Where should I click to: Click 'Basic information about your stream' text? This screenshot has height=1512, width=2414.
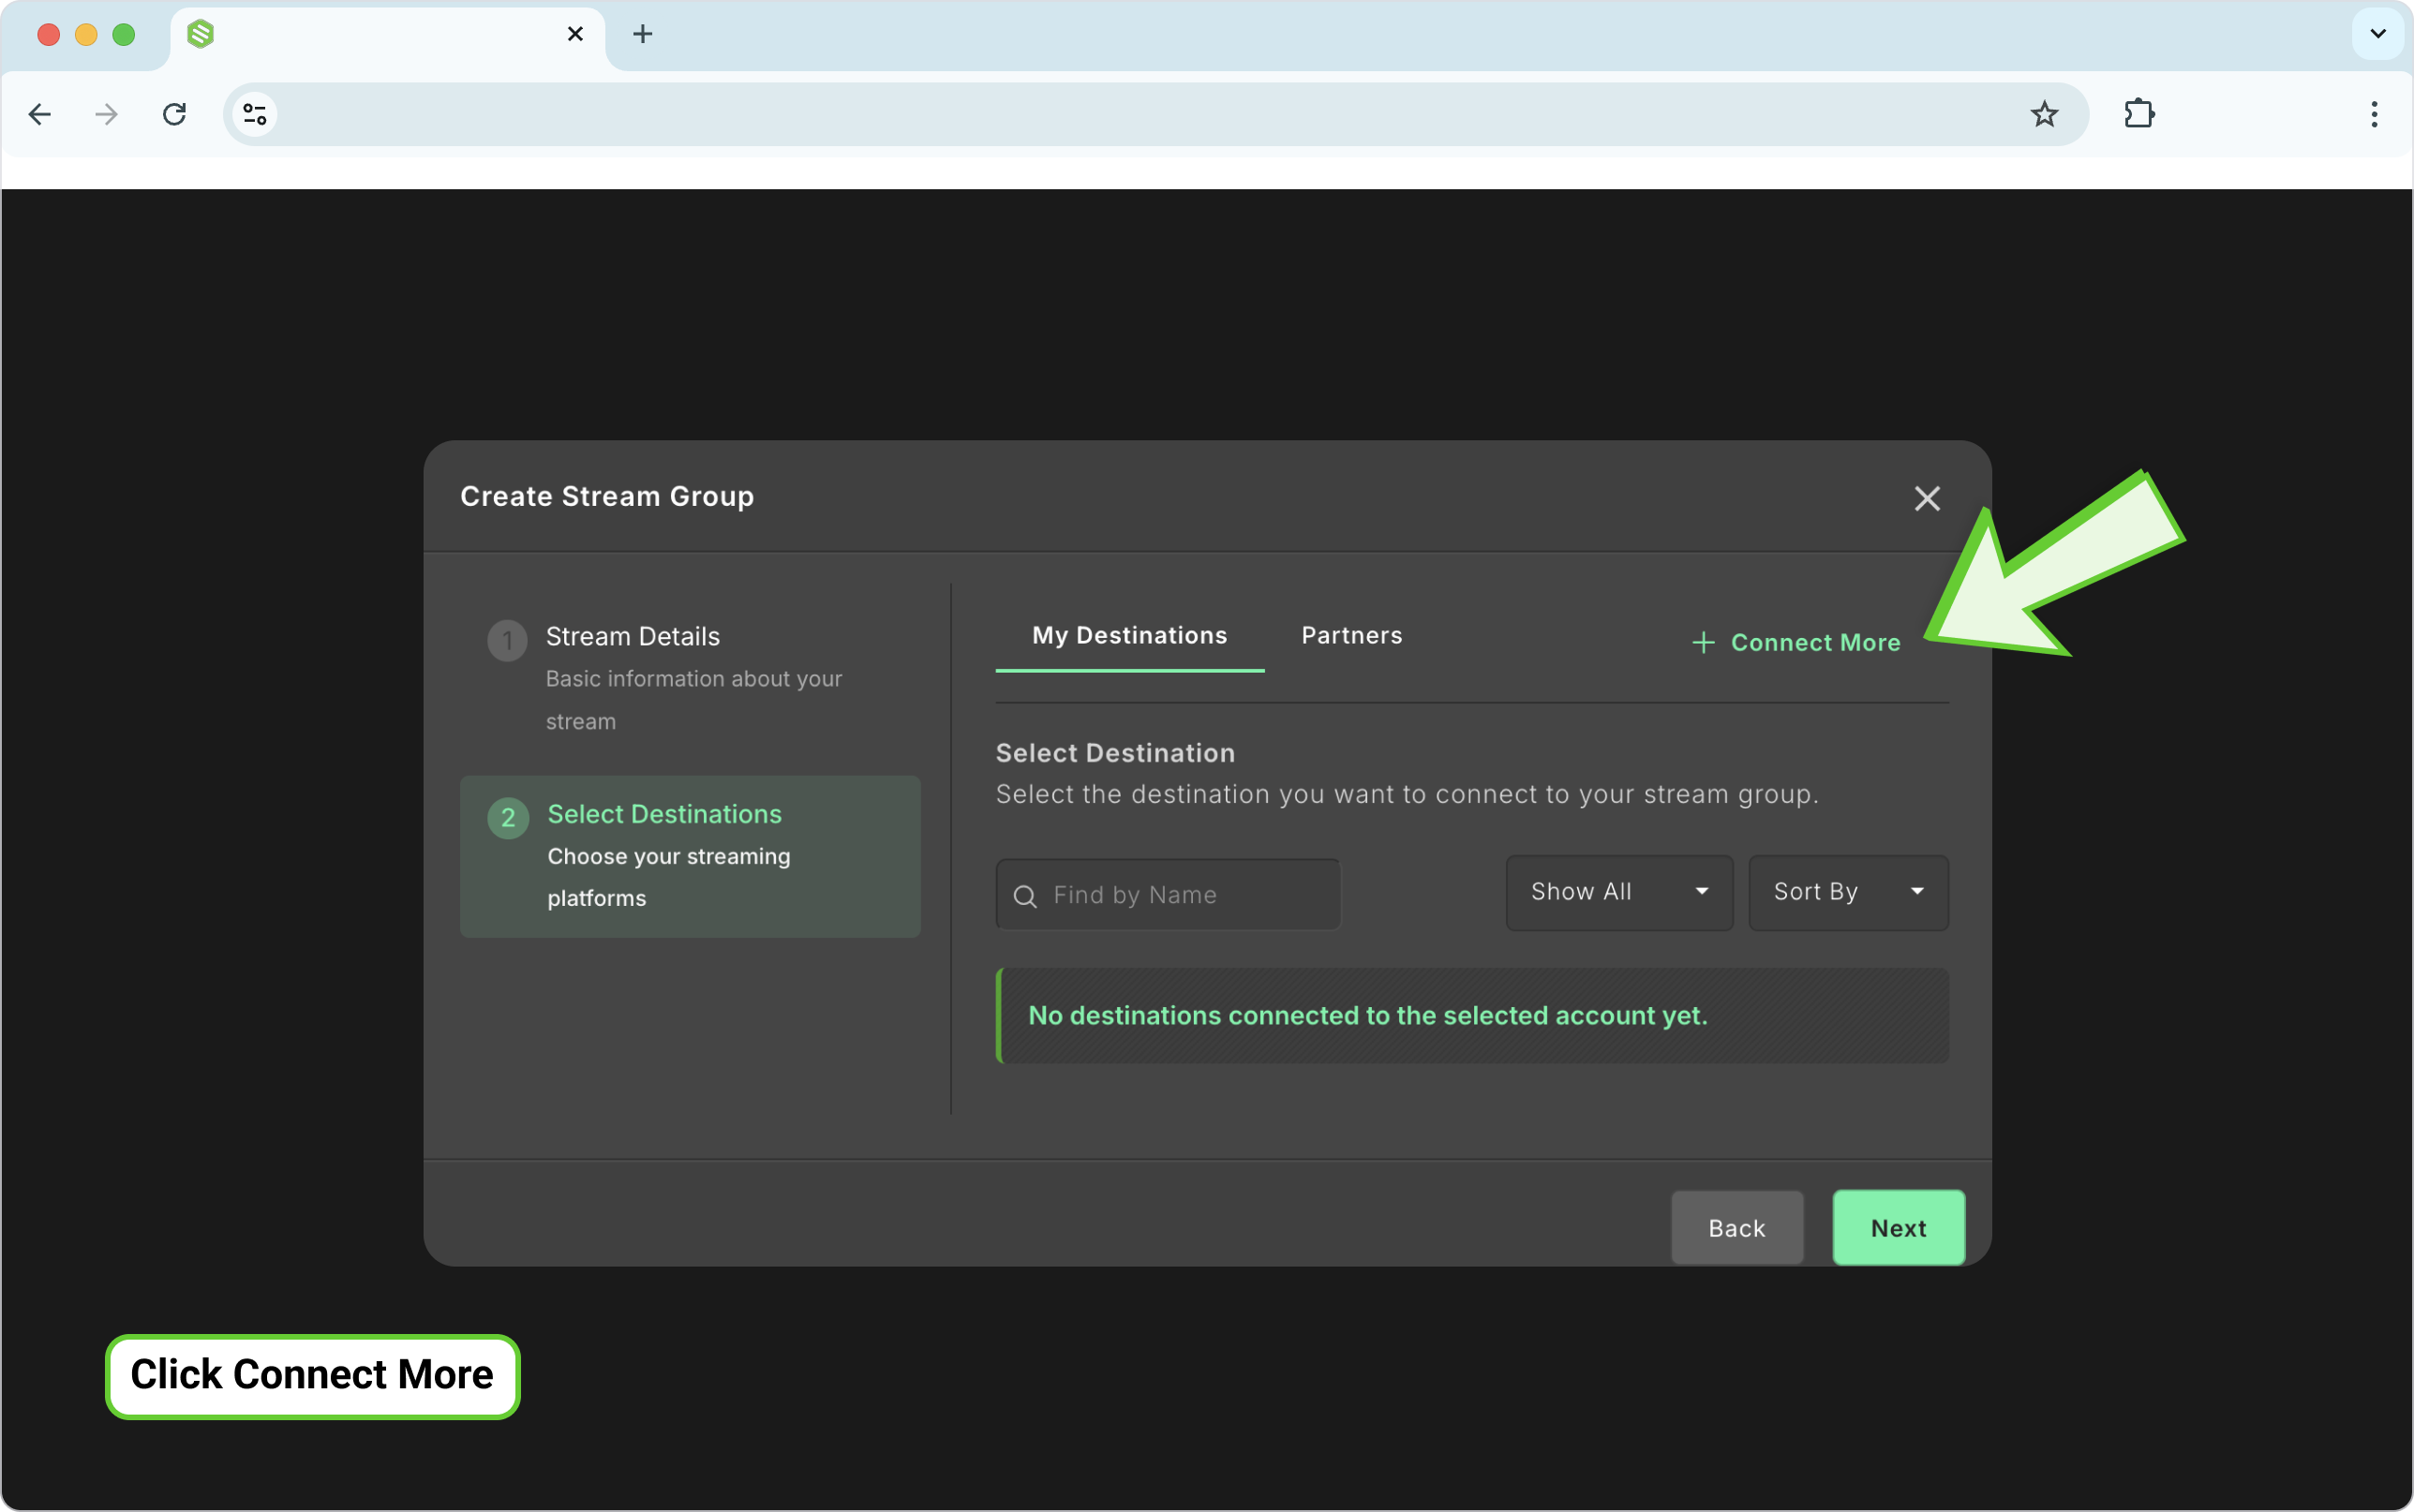(694, 700)
